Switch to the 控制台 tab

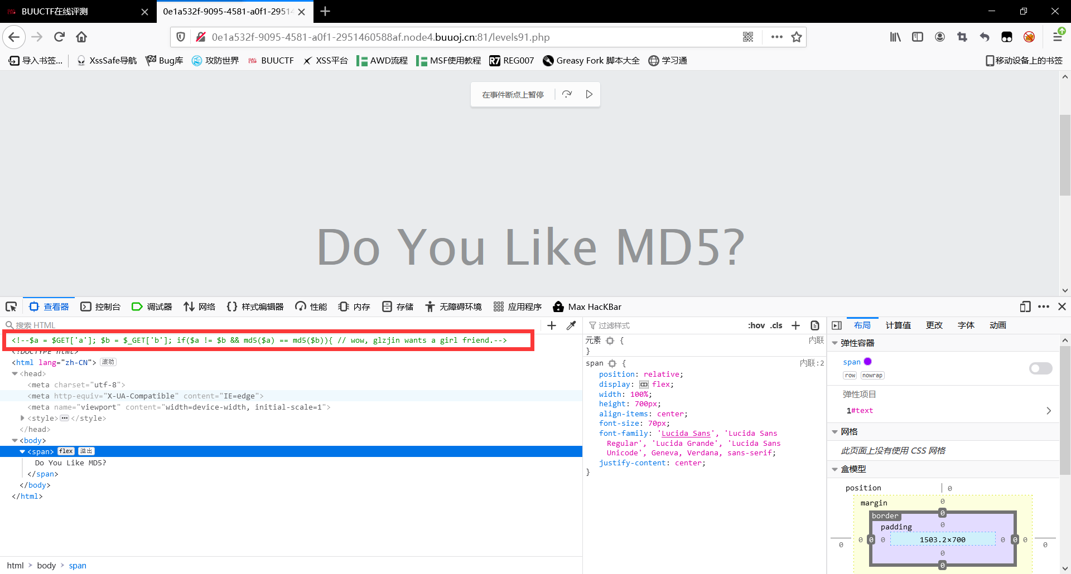(x=101, y=307)
